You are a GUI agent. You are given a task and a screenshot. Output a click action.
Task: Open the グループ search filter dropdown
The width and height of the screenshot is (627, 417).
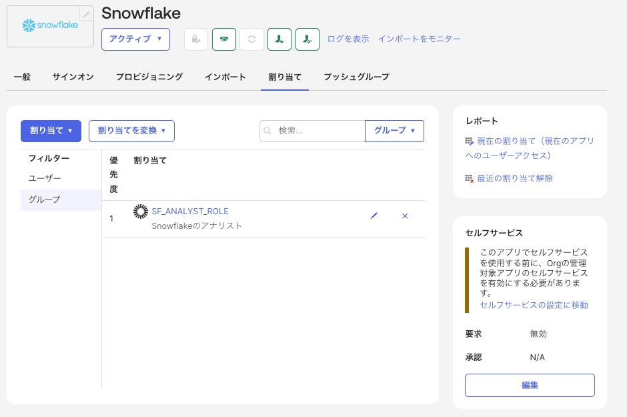coord(394,131)
